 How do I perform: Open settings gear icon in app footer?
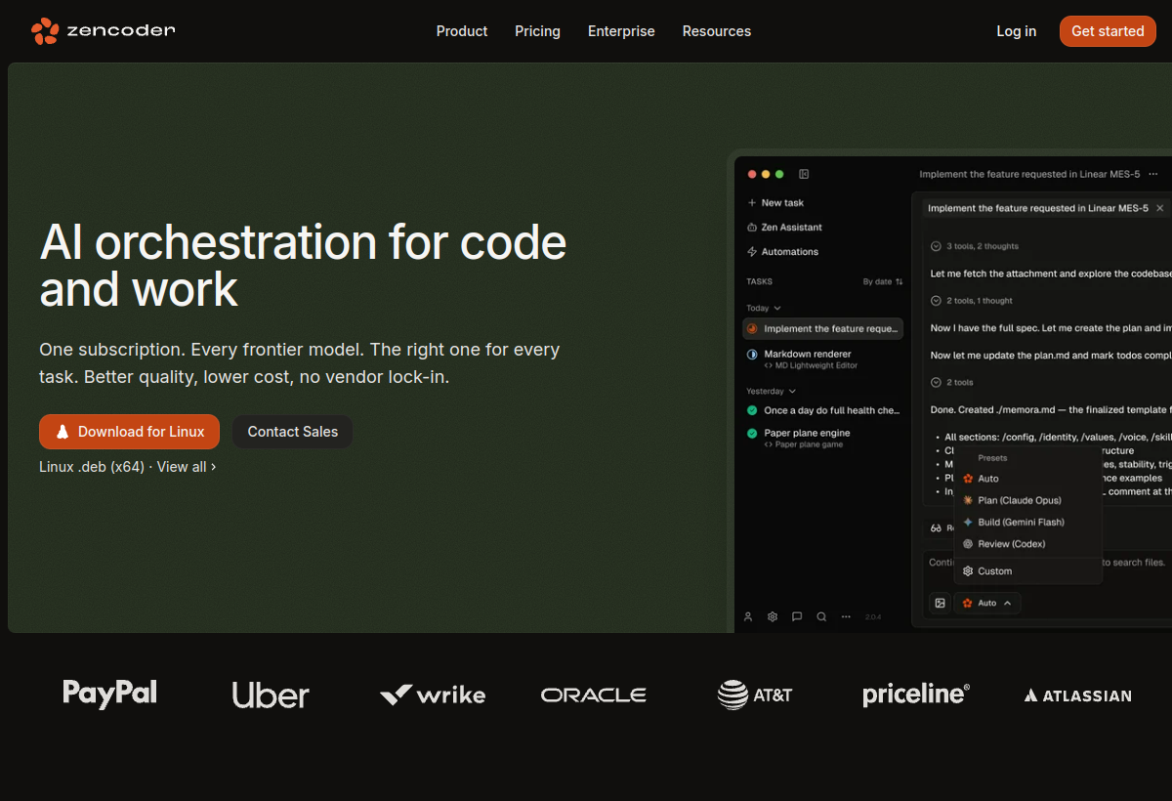(773, 616)
